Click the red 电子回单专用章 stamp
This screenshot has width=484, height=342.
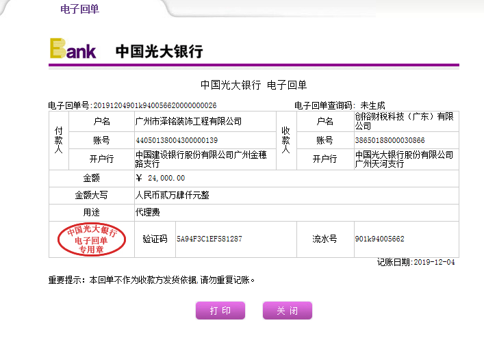tap(92, 239)
